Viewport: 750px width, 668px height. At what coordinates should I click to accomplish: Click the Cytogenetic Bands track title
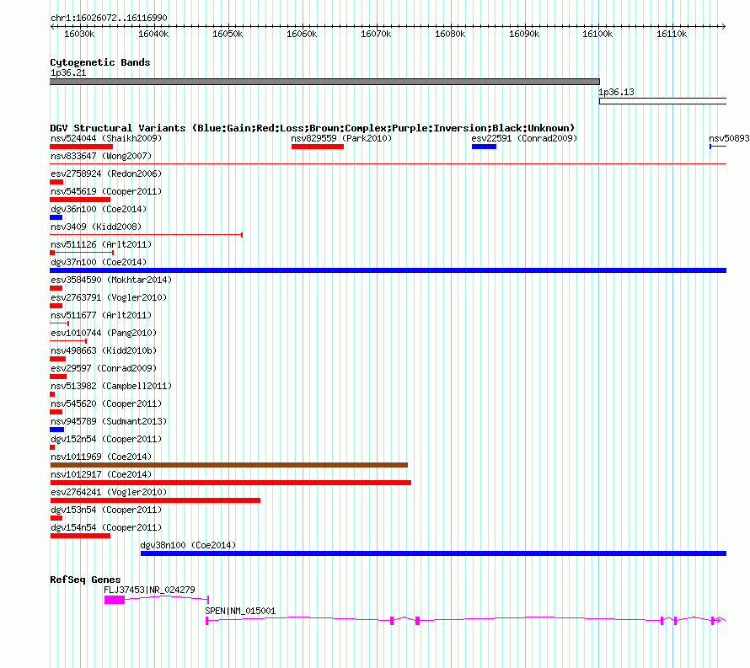pyautogui.click(x=100, y=62)
